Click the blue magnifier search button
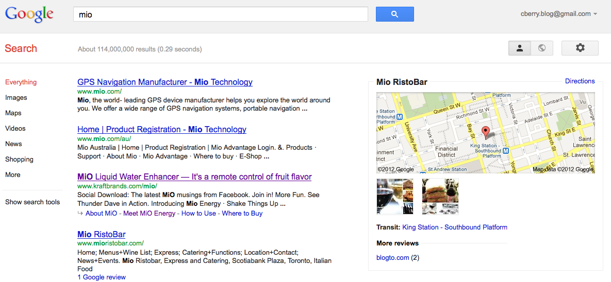 click(394, 14)
